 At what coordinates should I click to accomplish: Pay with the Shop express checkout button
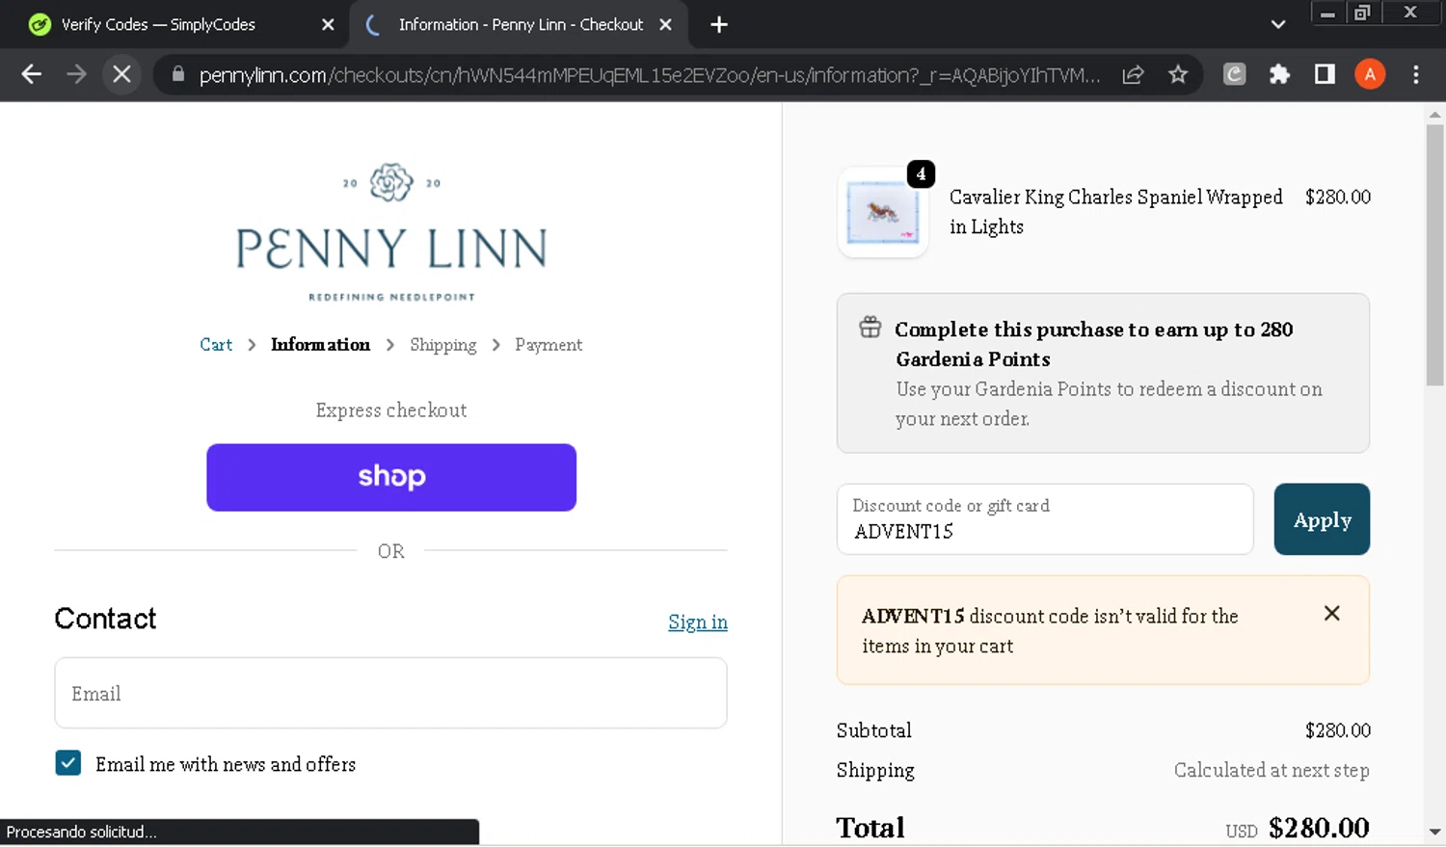point(391,477)
